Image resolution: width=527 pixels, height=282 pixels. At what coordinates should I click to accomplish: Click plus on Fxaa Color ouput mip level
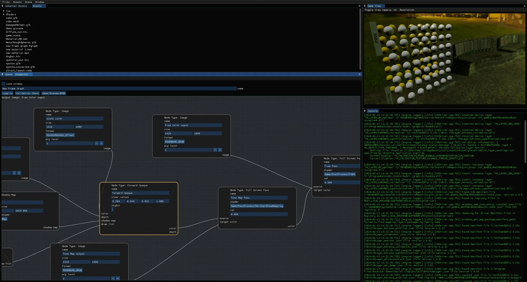(220, 150)
